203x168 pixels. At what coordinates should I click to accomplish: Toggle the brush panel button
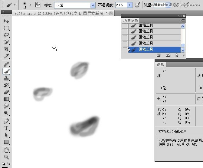[x=38, y=5]
